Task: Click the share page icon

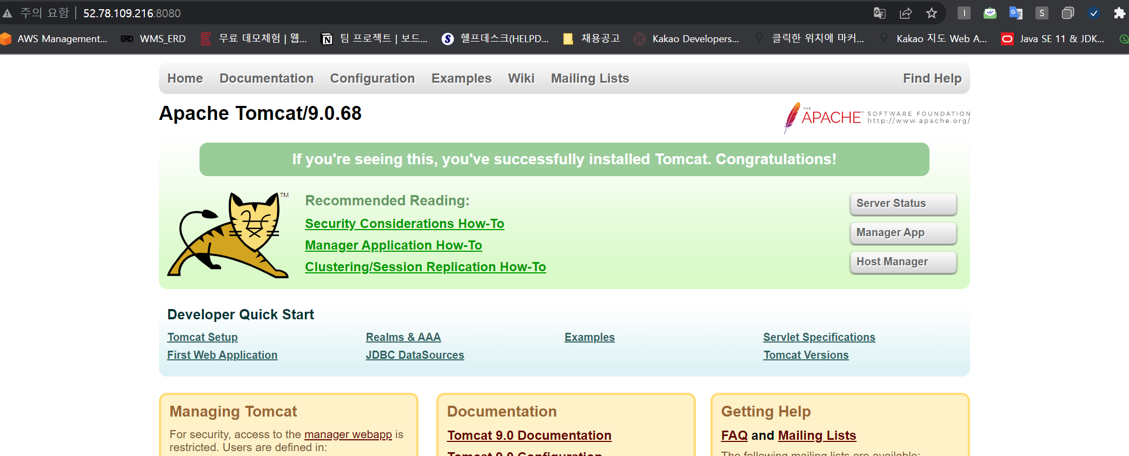Action: coord(906,13)
